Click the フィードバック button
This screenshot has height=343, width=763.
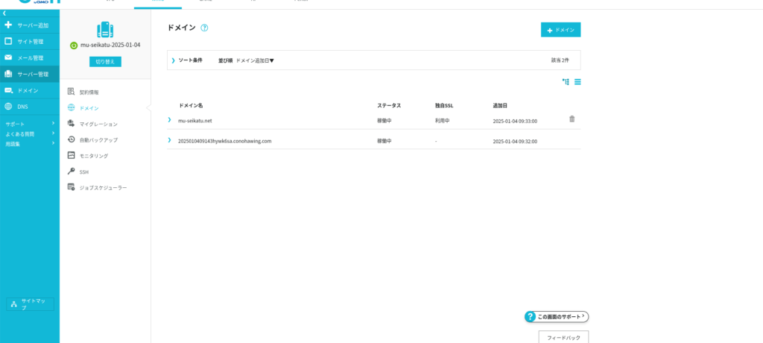[x=563, y=337]
